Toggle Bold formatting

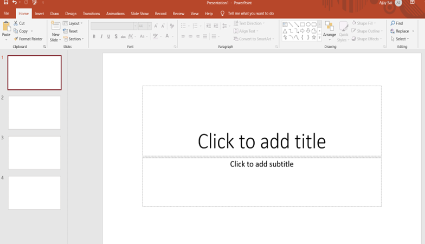[x=94, y=36]
